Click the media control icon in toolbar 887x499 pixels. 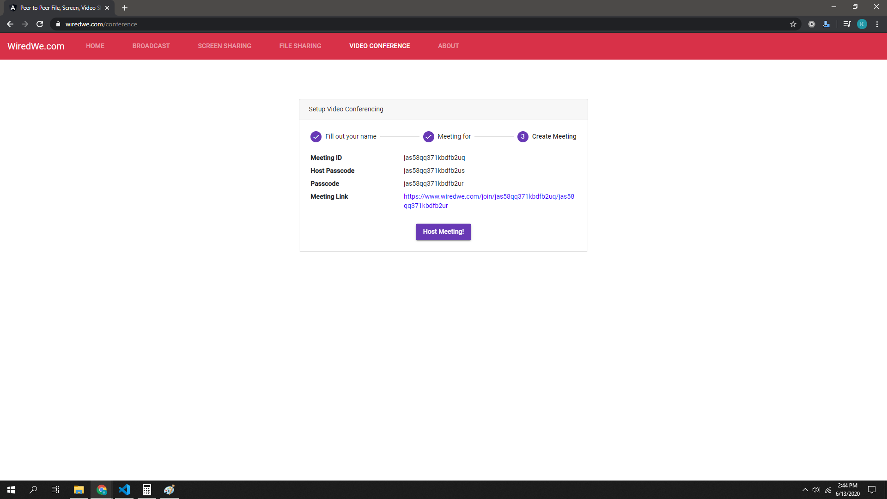847,24
